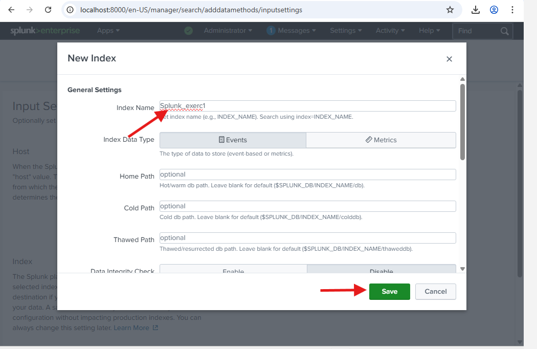Screen dimensions: 537x349
Task: Save the new index
Action: coord(389,291)
